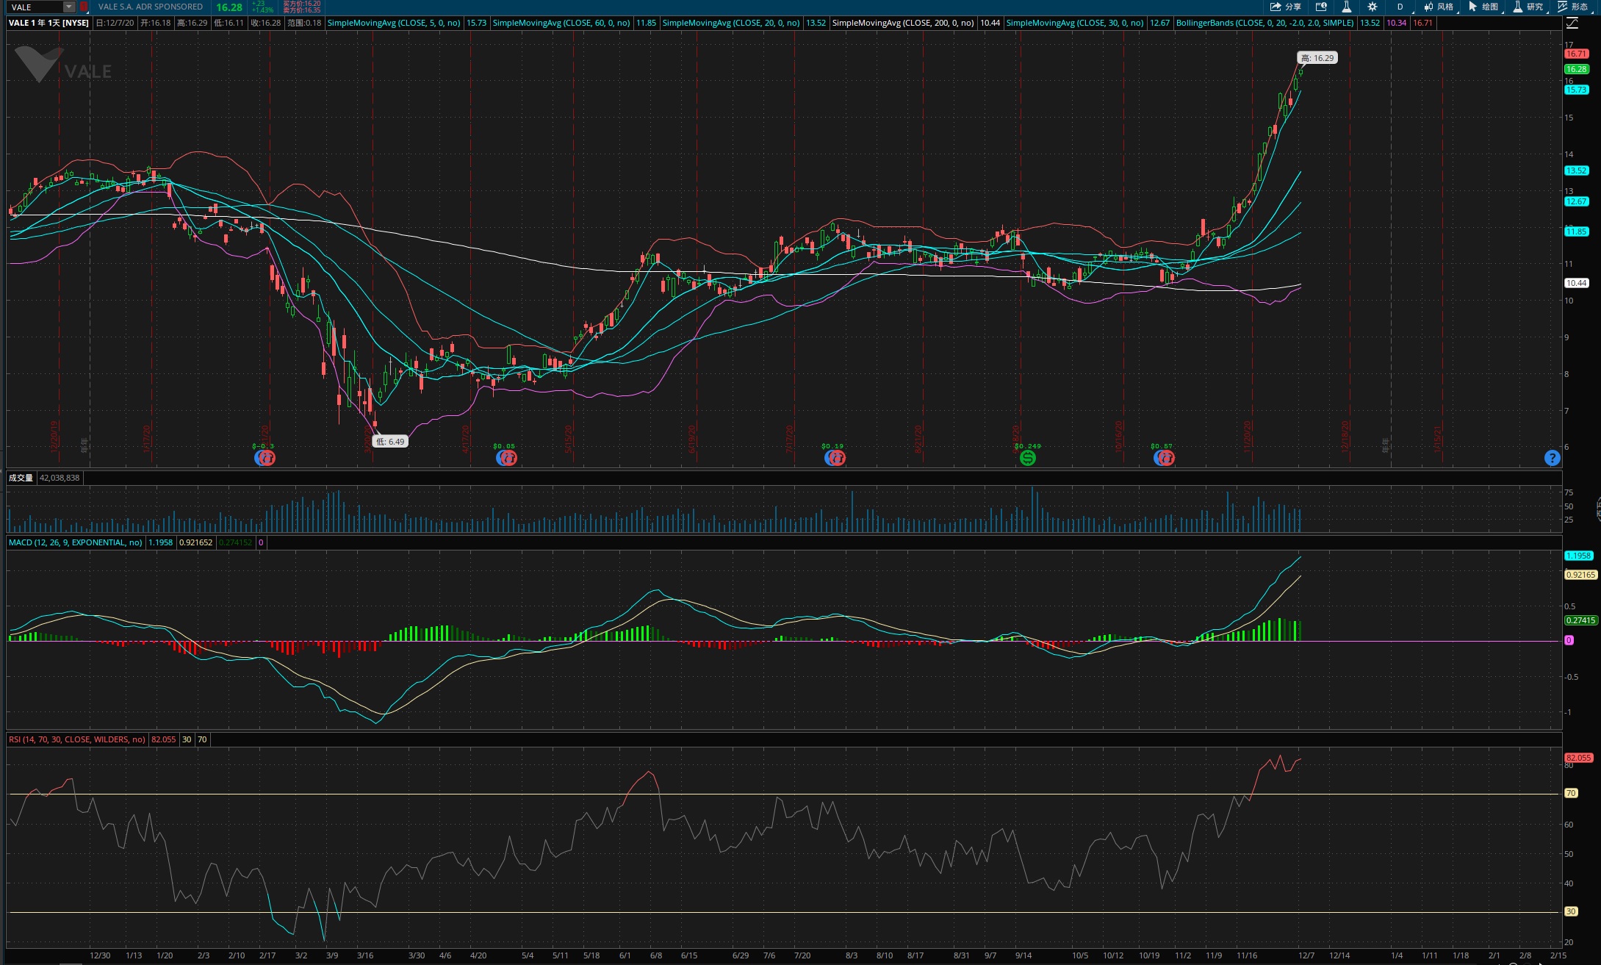Click the earnings icon labeled $-0.3

[265, 458]
